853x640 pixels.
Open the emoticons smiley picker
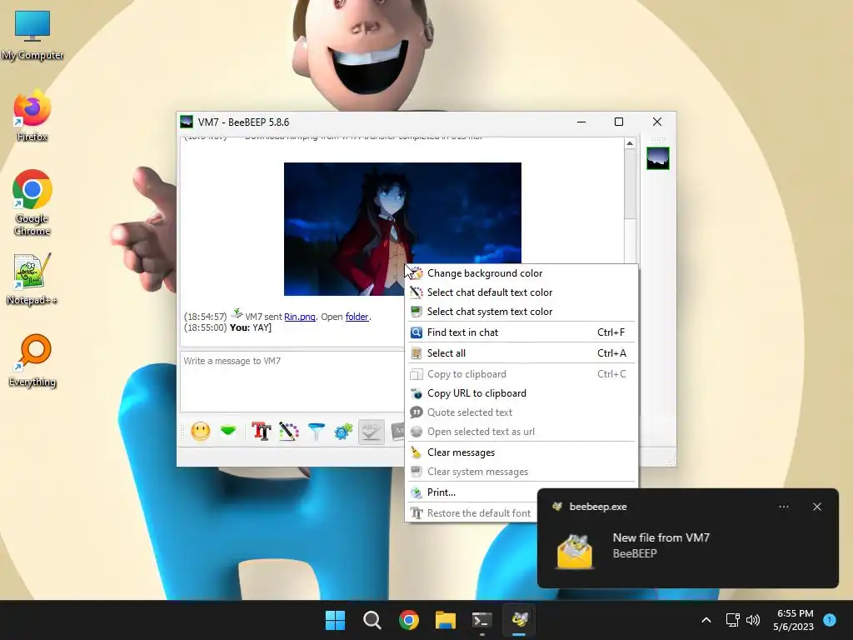pos(200,432)
